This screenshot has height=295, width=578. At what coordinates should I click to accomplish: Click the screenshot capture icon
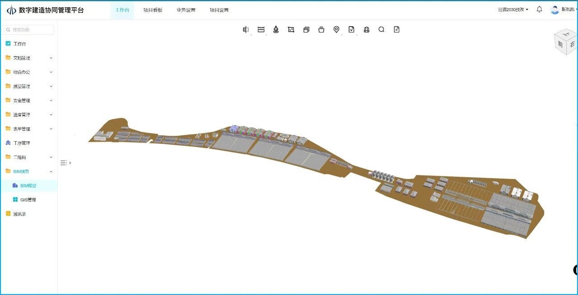(291, 29)
